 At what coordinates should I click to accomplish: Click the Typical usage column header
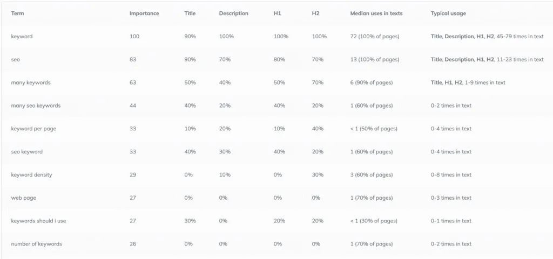448,13
